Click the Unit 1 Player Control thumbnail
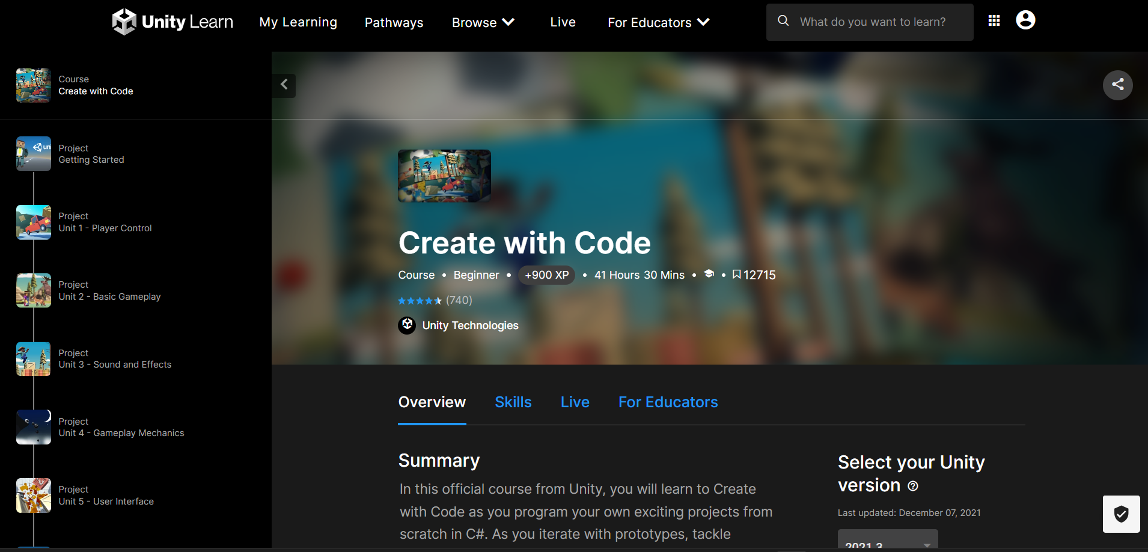Screen dimensions: 1148x552 click(x=34, y=222)
